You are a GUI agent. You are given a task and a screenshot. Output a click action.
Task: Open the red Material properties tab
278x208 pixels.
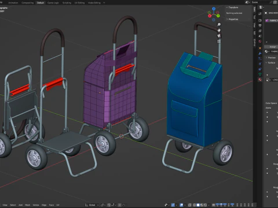tap(260, 80)
